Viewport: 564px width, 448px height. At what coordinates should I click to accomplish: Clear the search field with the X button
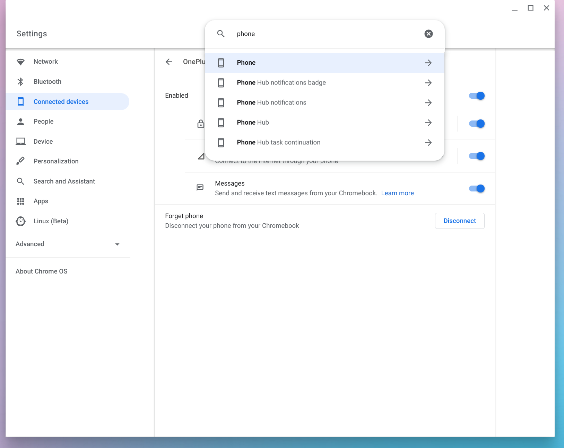click(428, 34)
